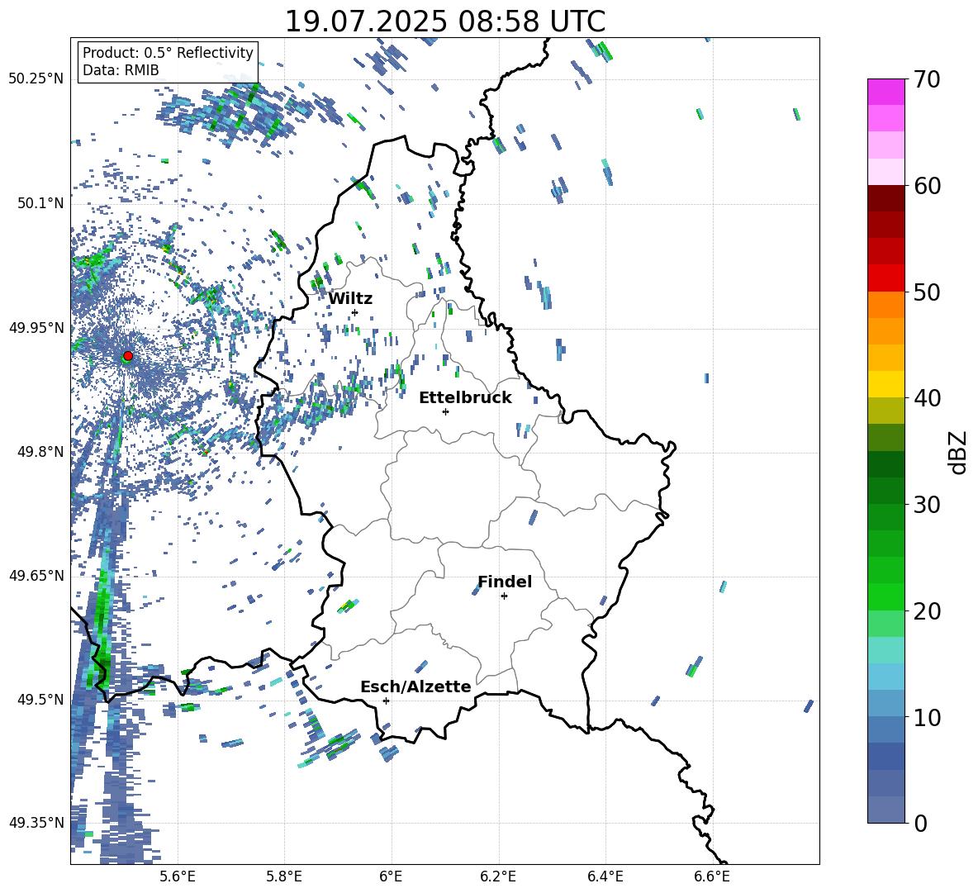Image resolution: width=978 pixels, height=893 pixels.
Task: Click the Ettelbruck station label
Action: coord(465,398)
